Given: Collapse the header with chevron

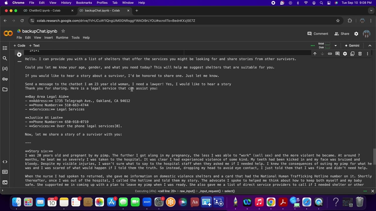Looking at the screenshot, I should (370, 45).
